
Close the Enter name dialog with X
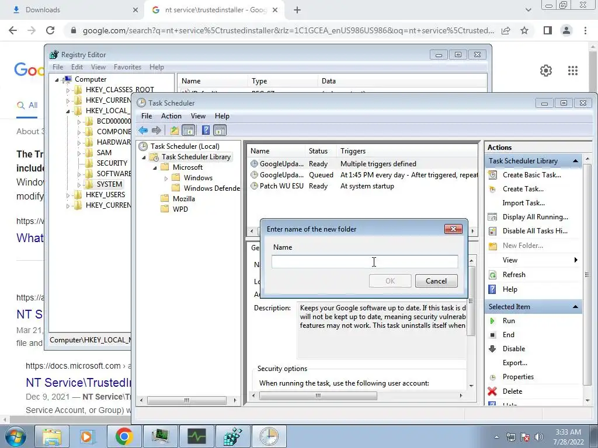click(453, 229)
